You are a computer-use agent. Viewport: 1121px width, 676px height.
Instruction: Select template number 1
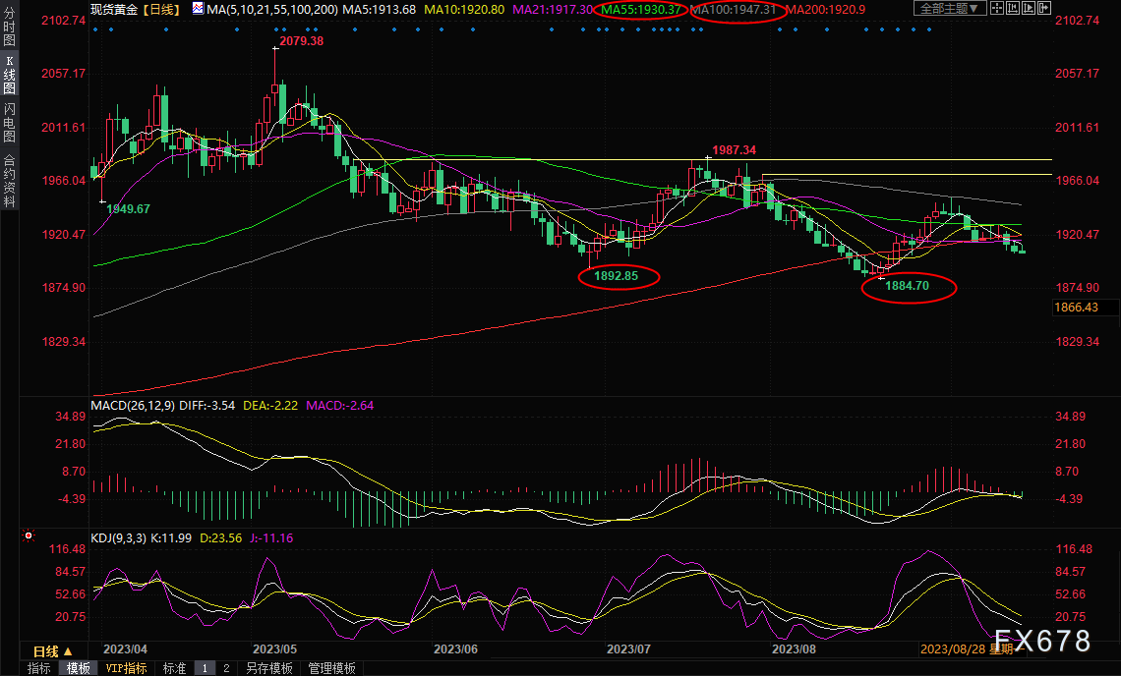pos(205,668)
